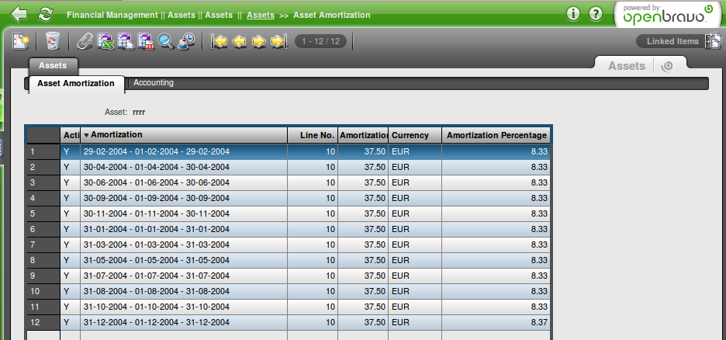Viewport: 726px width, 340px height.
Task: Click the 37.50 amount in row 2
Action: 375,167
